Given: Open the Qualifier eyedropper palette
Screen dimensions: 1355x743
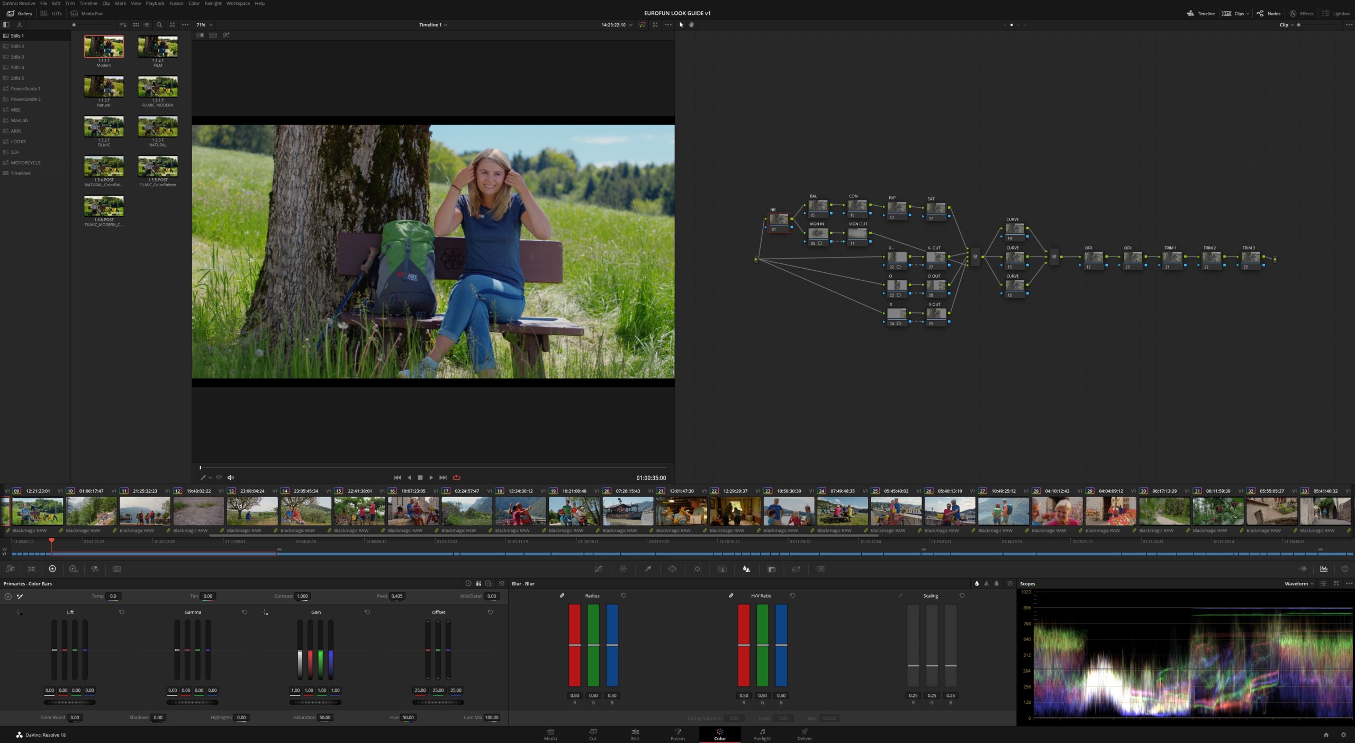Looking at the screenshot, I should [x=648, y=569].
